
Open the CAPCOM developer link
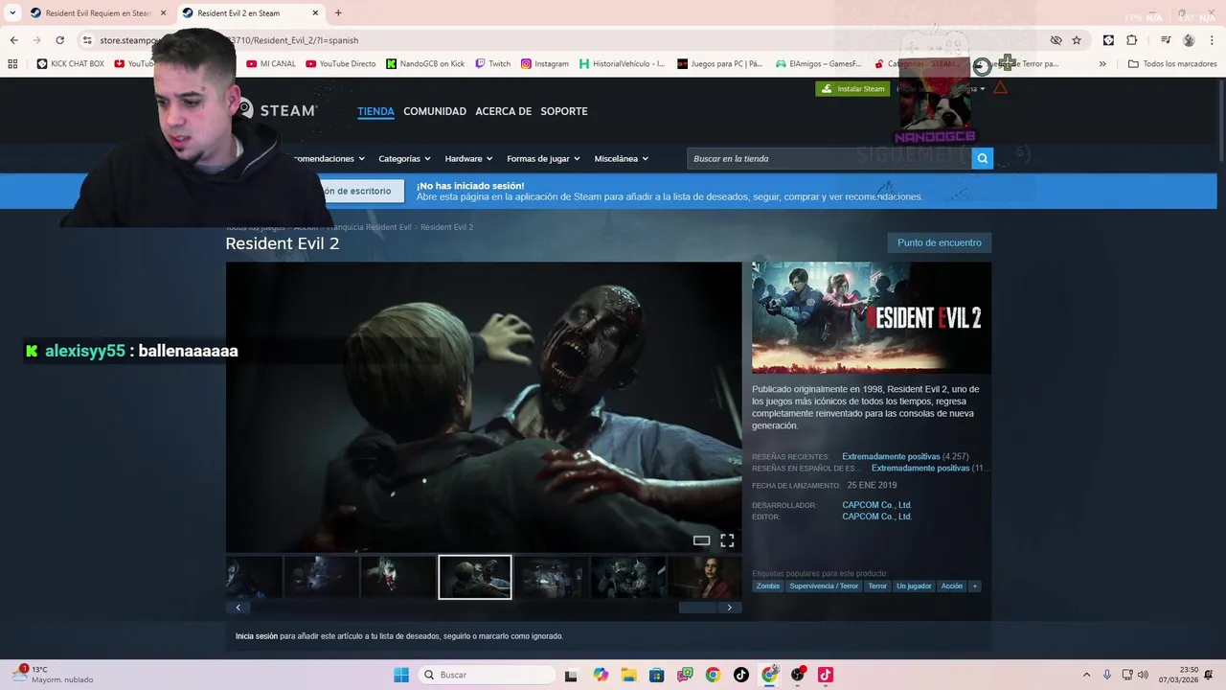pyautogui.click(x=876, y=505)
